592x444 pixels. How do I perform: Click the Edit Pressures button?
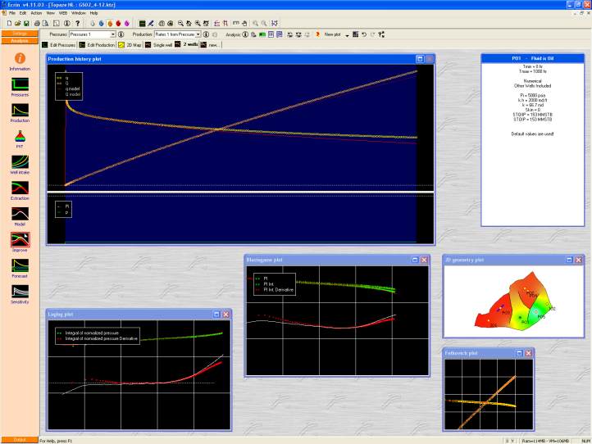pyautogui.click(x=59, y=45)
